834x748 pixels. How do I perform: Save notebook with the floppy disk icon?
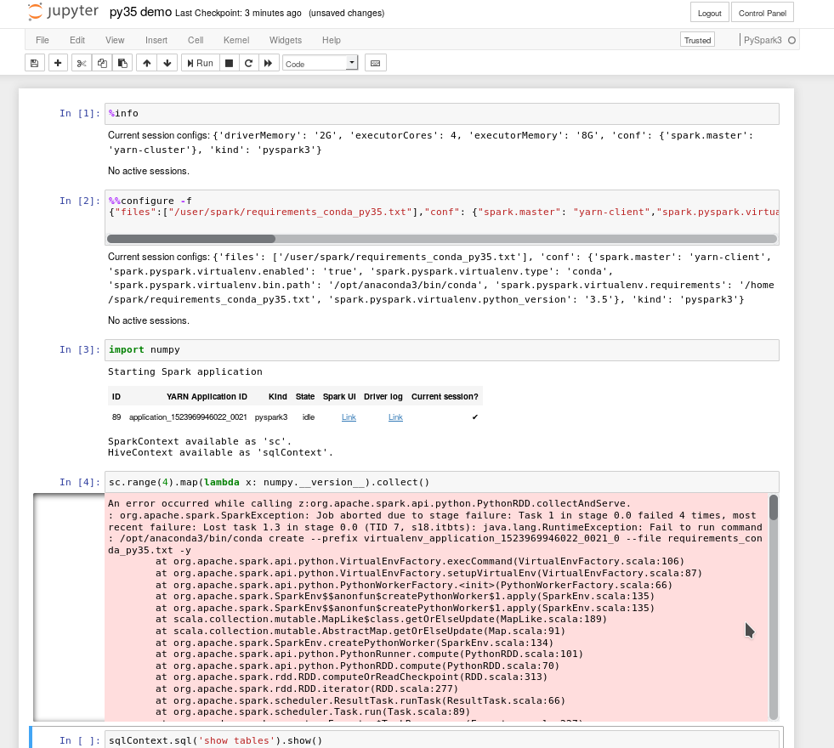(x=35, y=63)
